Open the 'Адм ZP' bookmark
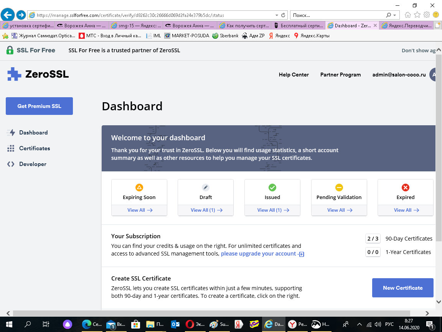This screenshot has height=332, width=442. tap(253, 36)
